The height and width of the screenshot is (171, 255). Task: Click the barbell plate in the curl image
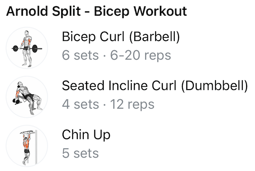coord(16,48)
